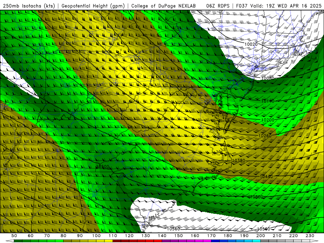Click the 10380 height contour label
This screenshot has height=243, width=324.
[x=239, y=160]
